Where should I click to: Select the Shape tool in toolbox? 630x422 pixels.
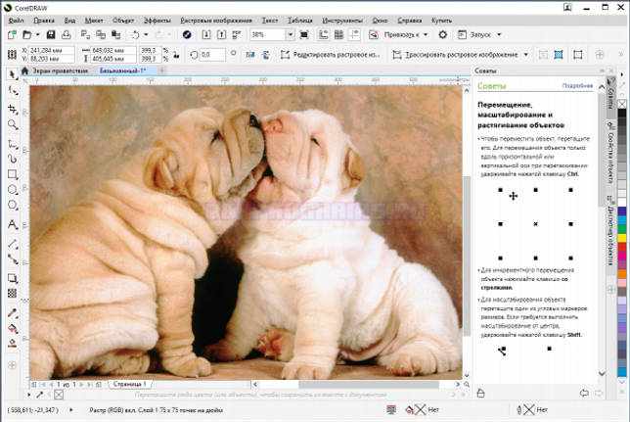tap(13, 91)
